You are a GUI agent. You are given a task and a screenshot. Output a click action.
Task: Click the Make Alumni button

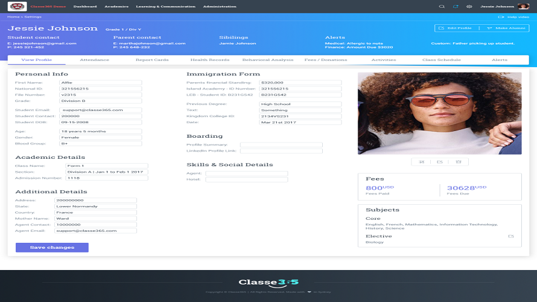click(x=506, y=28)
